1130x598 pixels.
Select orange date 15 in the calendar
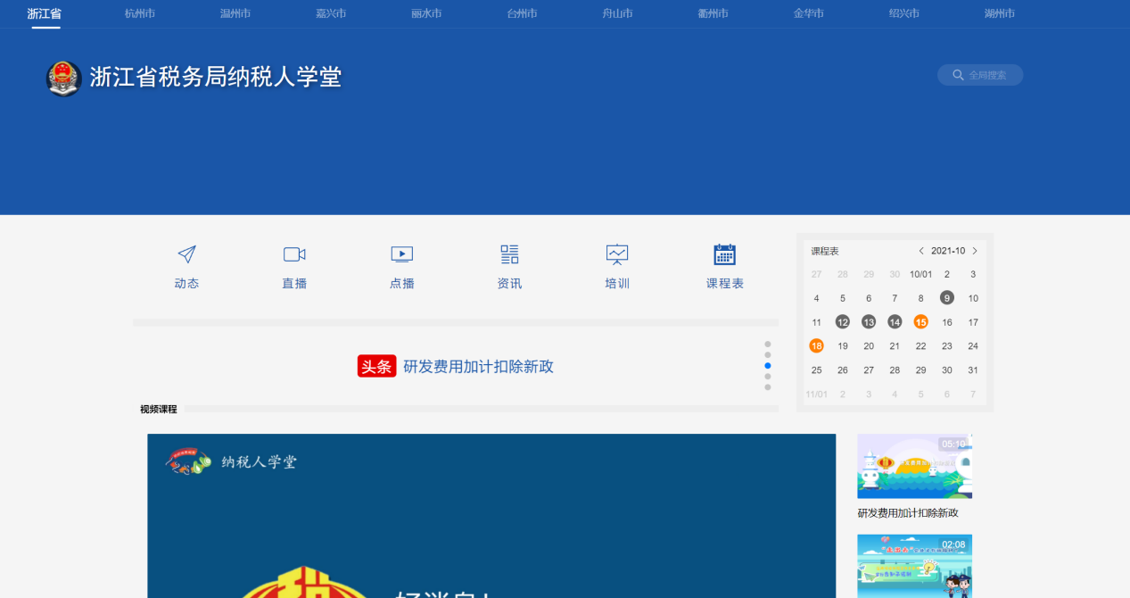point(921,322)
